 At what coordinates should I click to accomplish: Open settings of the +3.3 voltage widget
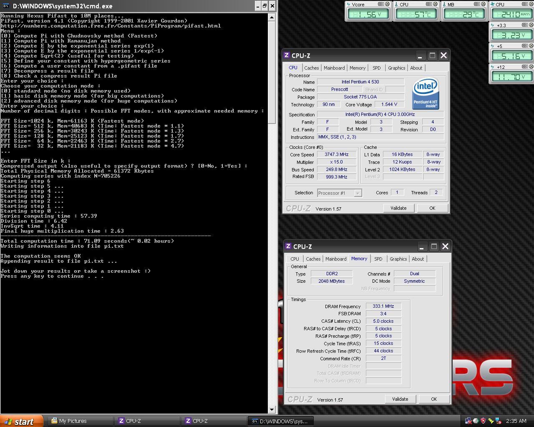click(526, 25)
